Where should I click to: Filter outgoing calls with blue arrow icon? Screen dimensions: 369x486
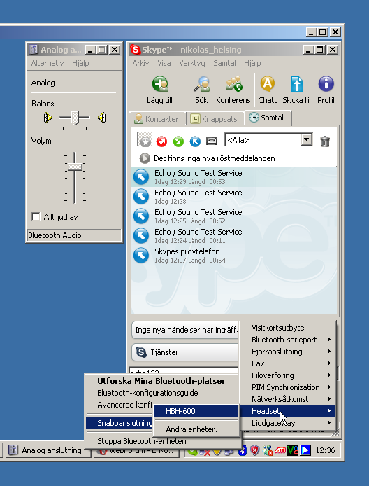[195, 141]
